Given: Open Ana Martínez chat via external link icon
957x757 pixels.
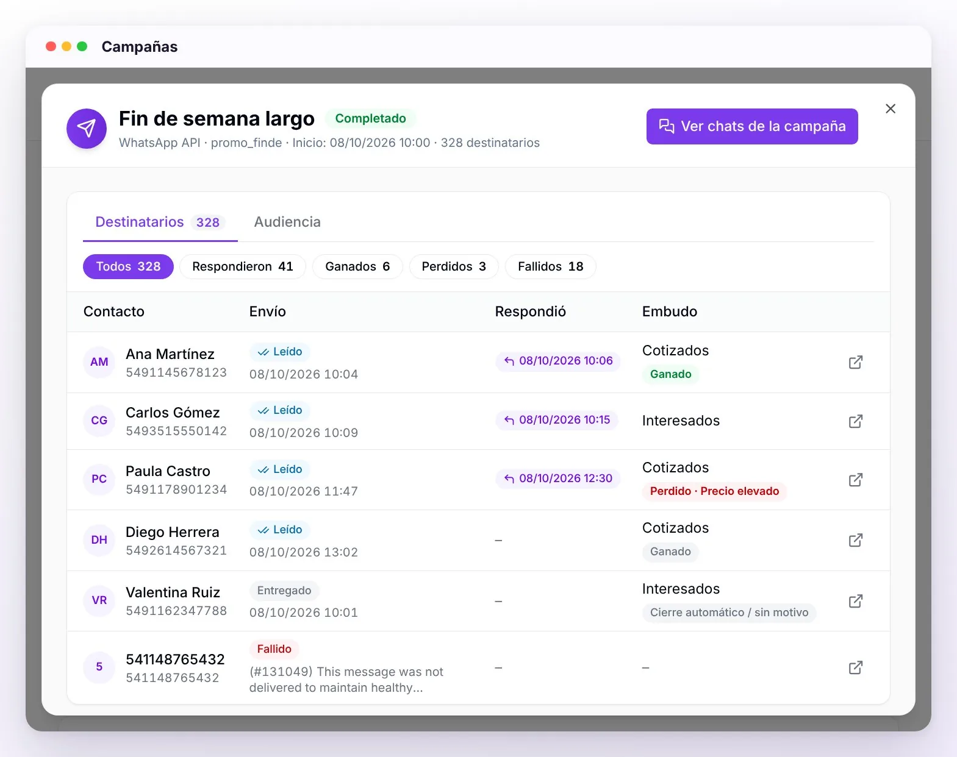Looking at the screenshot, I should [855, 362].
